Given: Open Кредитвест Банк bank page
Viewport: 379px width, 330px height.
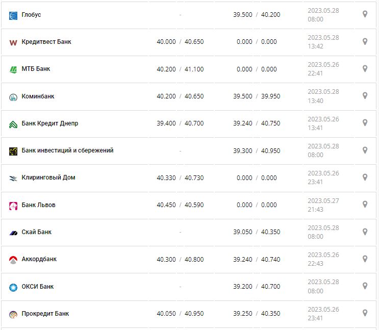Looking at the screenshot, I should (x=46, y=42).
